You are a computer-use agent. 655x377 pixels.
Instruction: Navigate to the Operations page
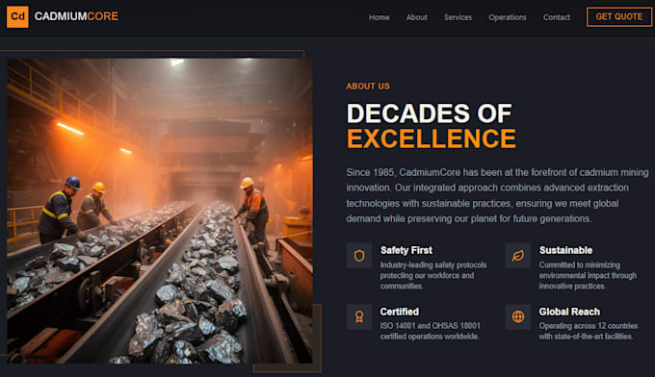(508, 17)
